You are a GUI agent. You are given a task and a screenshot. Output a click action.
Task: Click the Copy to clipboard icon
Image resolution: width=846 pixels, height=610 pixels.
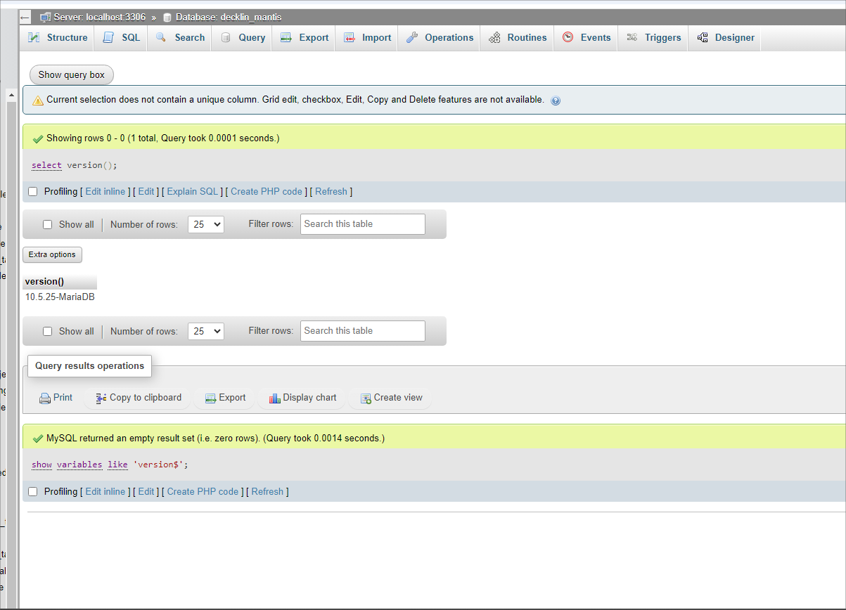(x=101, y=398)
